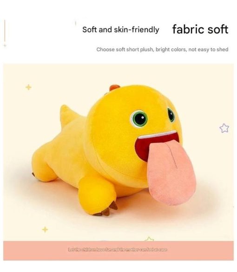The height and width of the screenshot is (272, 237).
Task: Click the 'Choose soft short plush' description line
Action: tap(162, 49)
